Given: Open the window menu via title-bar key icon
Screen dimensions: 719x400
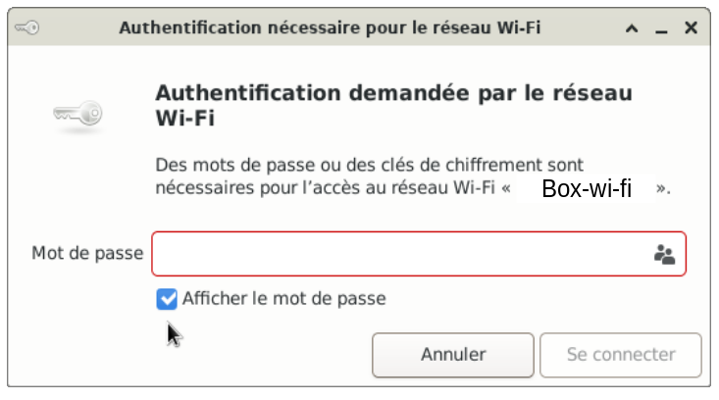Looking at the screenshot, I should pos(27,28).
